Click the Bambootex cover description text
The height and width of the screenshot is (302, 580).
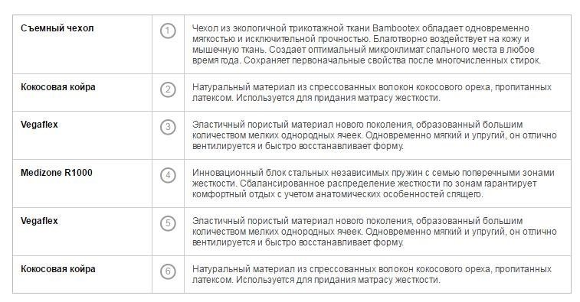(x=366, y=44)
